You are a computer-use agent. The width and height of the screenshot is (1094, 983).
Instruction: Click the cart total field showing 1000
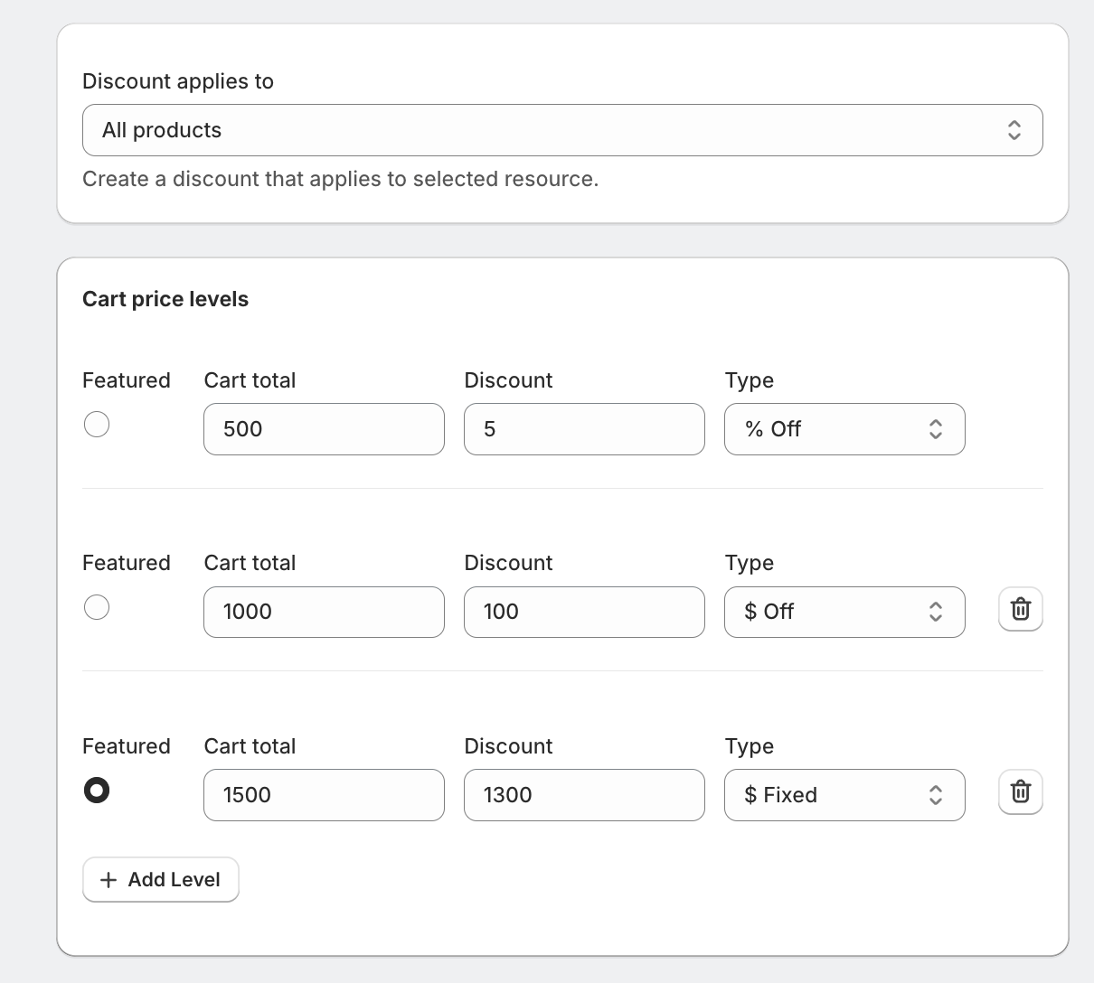[x=324, y=612]
